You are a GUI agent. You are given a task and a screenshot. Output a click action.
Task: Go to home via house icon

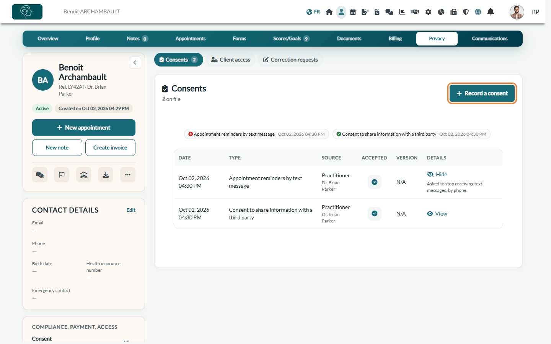[329, 12]
